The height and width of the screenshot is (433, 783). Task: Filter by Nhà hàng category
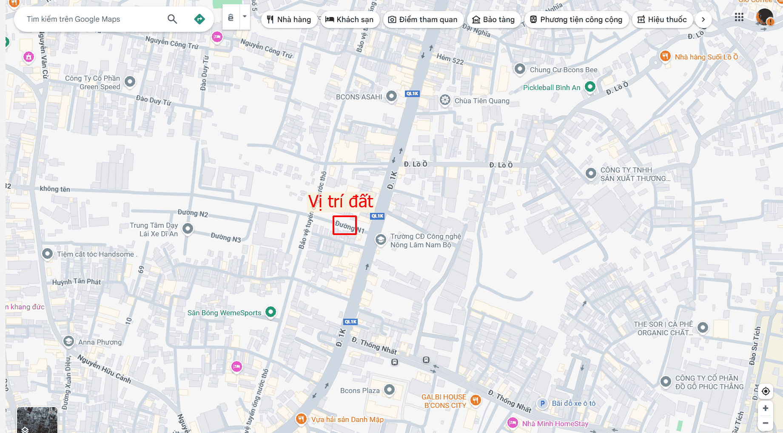pyautogui.click(x=289, y=20)
